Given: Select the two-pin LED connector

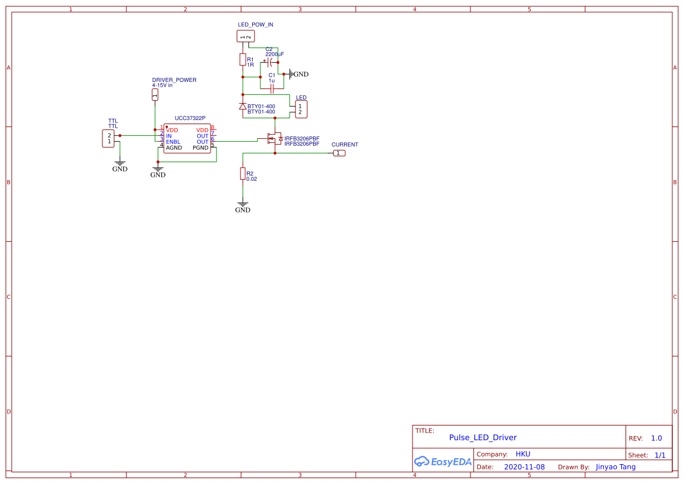Looking at the screenshot, I should [301, 108].
